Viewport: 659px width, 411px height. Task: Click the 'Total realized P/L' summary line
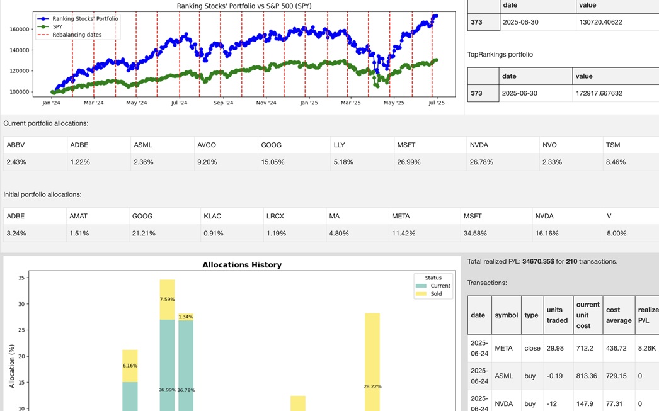click(542, 262)
